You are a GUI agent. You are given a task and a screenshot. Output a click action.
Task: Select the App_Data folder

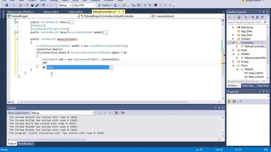[x=246, y=31]
